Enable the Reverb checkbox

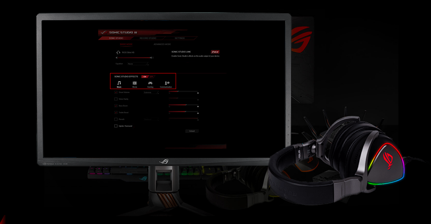pyautogui.click(x=116, y=119)
